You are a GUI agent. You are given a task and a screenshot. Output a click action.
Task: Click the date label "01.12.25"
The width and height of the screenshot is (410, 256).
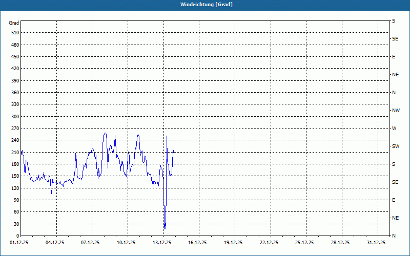coord(19,243)
